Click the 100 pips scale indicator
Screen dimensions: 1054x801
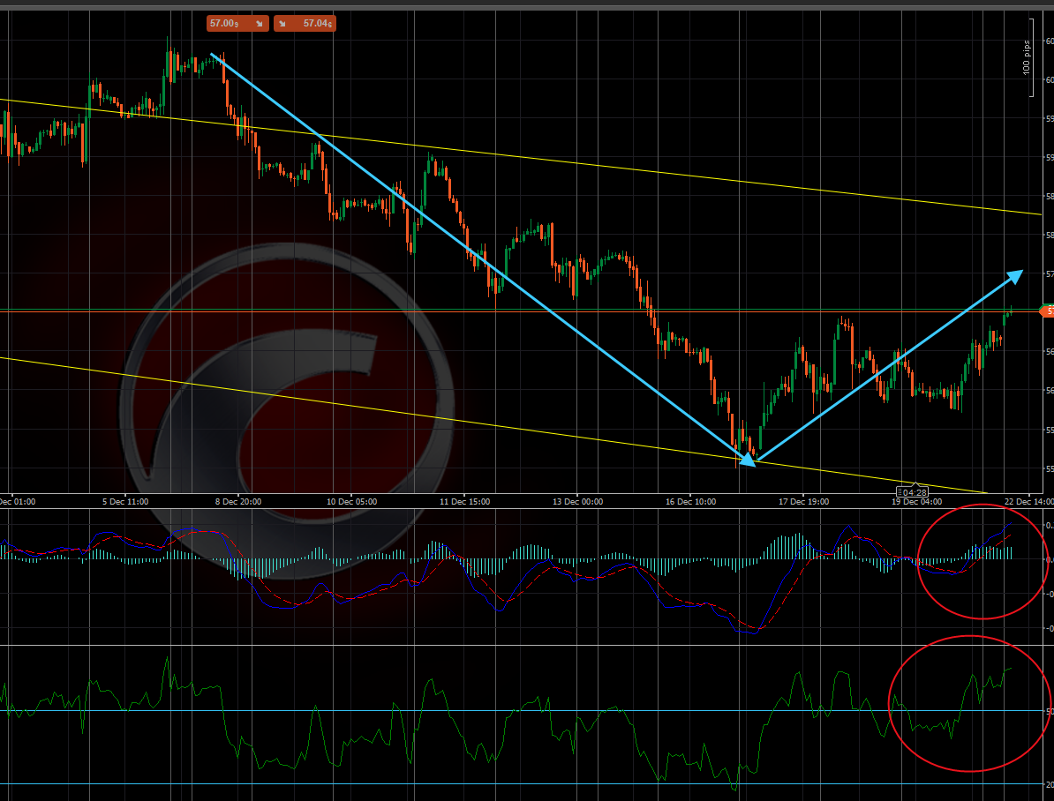click(1028, 58)
